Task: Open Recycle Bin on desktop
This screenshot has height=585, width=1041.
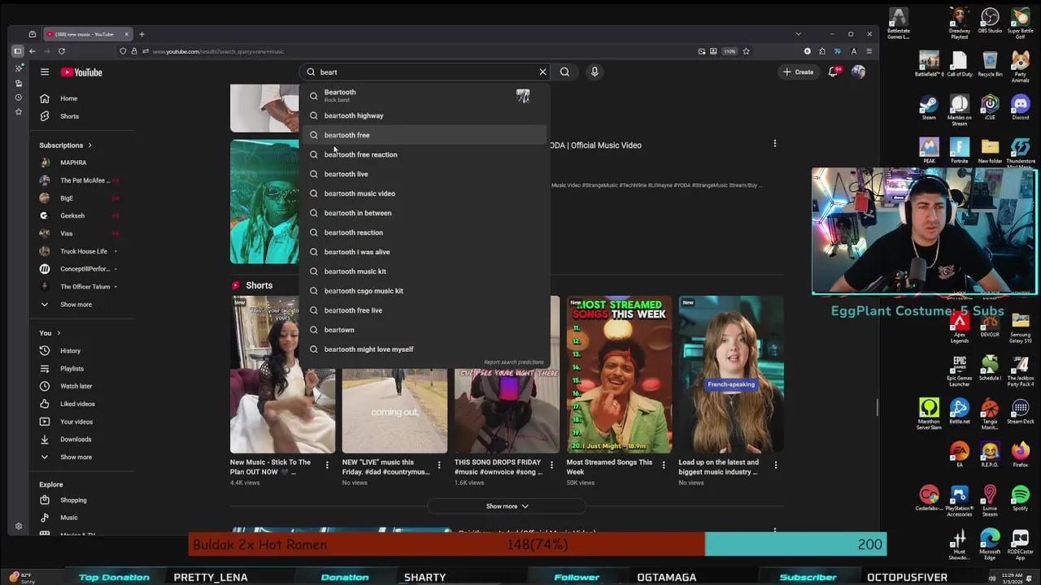Action: [990, 64]
